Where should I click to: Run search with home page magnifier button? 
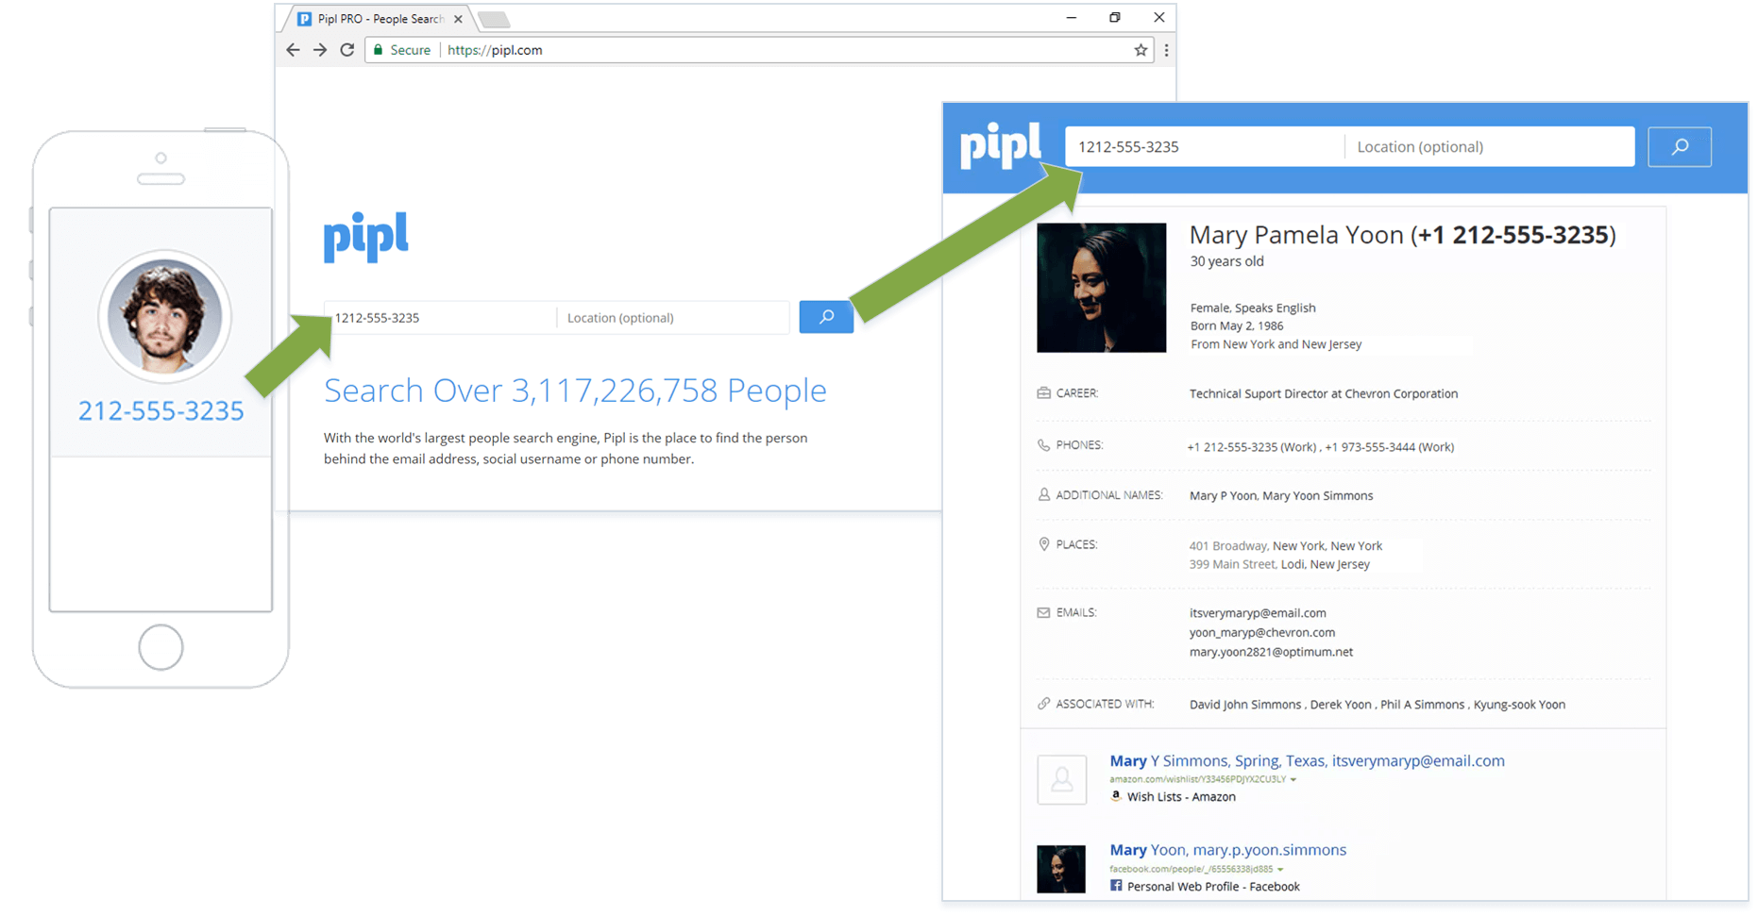pyautogui.click(x=826, y=317)
